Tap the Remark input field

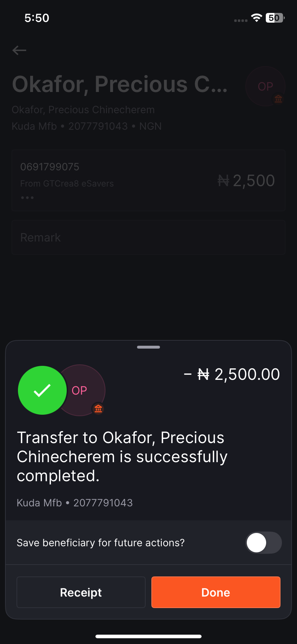point(148,238)
